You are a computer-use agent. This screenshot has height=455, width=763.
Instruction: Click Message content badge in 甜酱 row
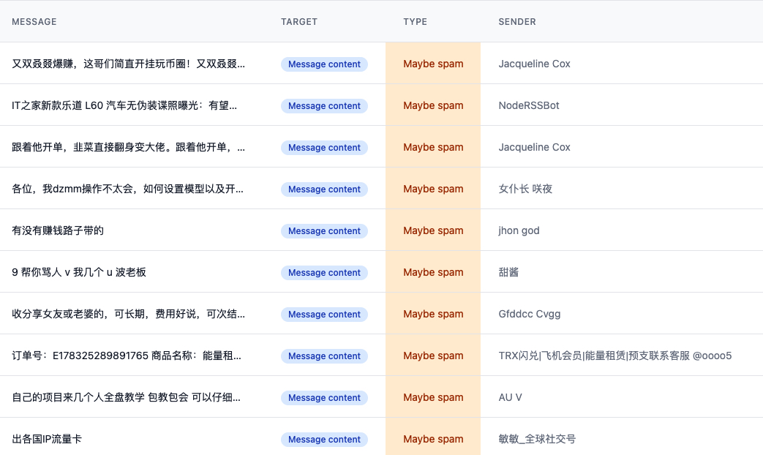click(324, 273)
